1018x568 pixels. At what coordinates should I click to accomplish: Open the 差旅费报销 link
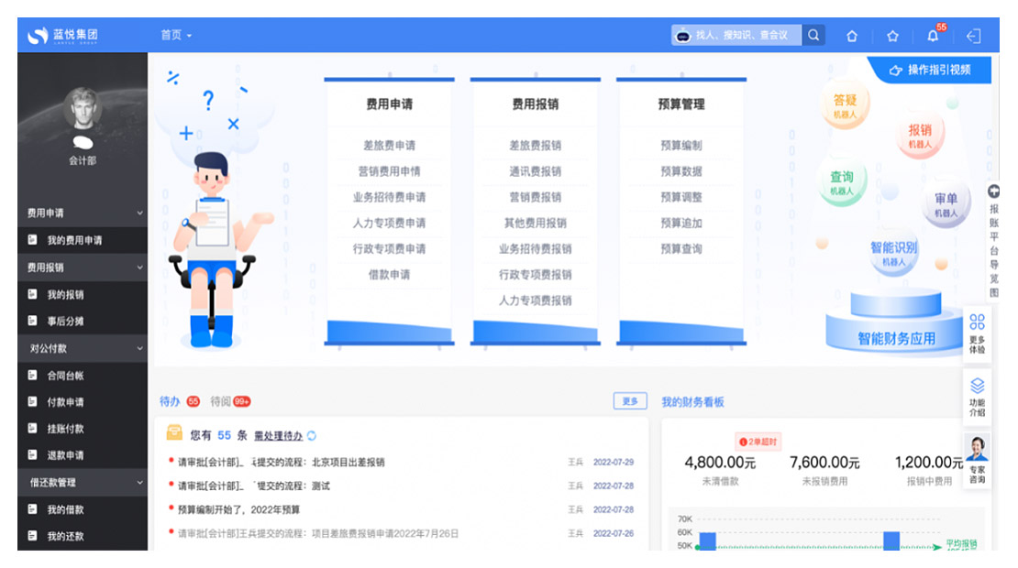[x=535, y=146]
